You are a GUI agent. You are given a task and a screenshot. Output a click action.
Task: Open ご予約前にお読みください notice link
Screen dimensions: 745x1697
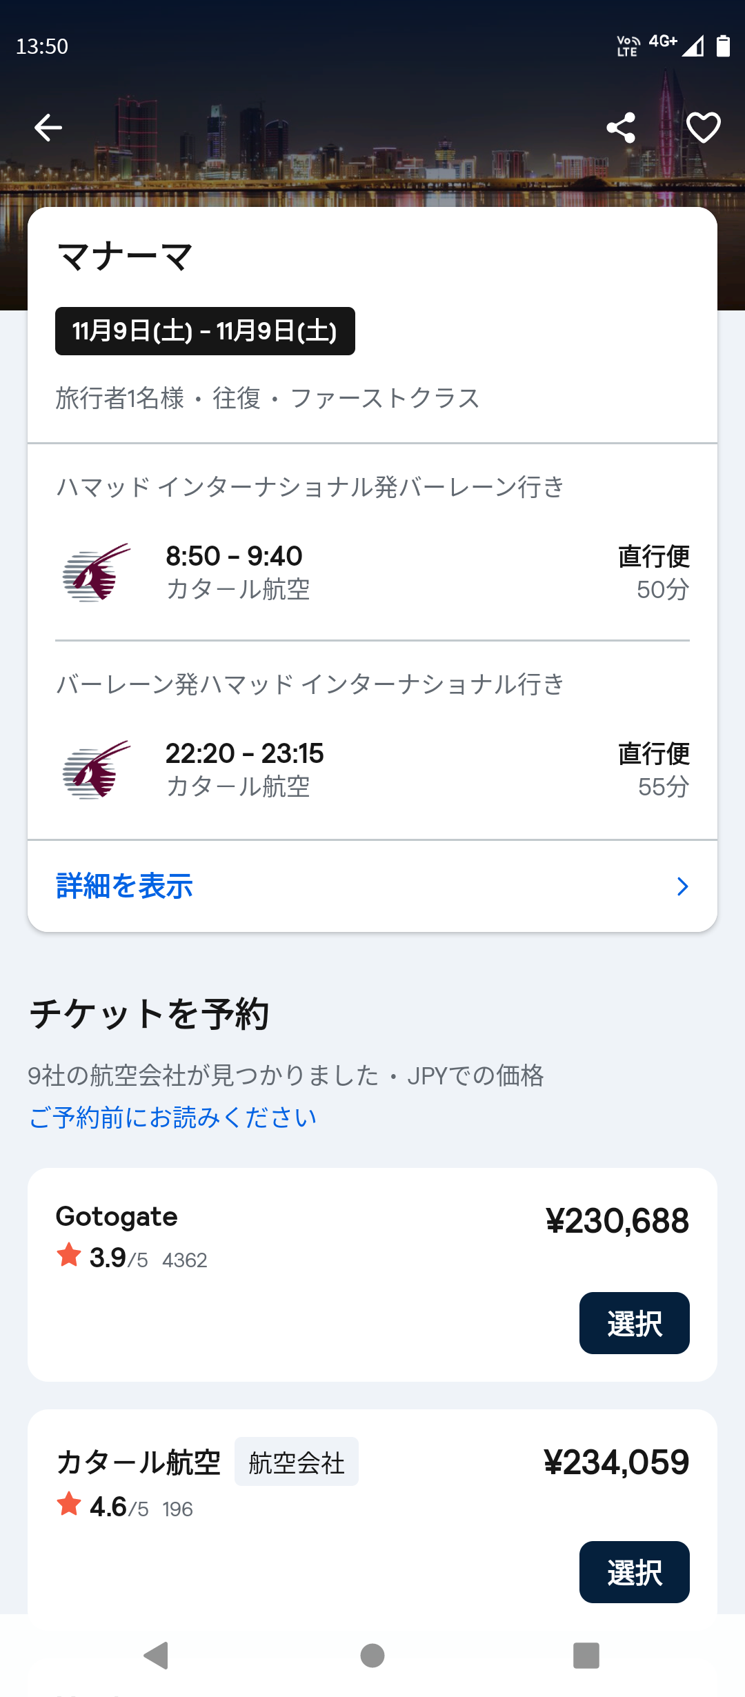tap(173, 1118)
